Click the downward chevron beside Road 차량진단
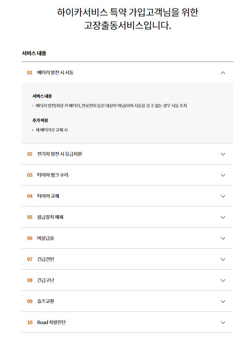This screenshot has width=249, height=340. 223,323
